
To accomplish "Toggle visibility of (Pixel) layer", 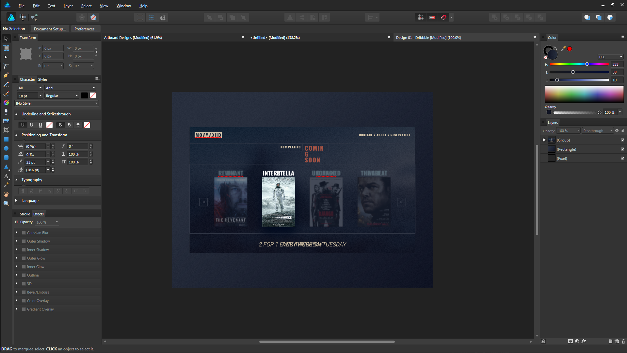I will (622, 158).
